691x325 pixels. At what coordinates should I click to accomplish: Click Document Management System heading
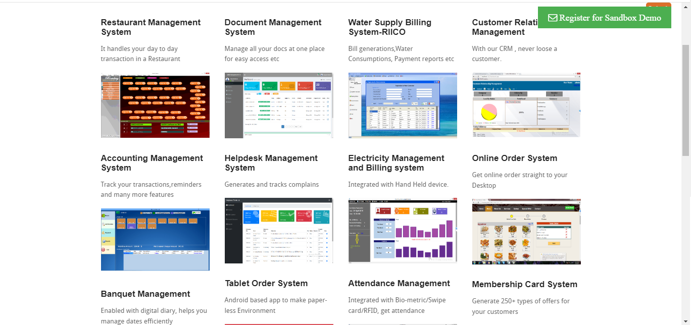point(273,27)
